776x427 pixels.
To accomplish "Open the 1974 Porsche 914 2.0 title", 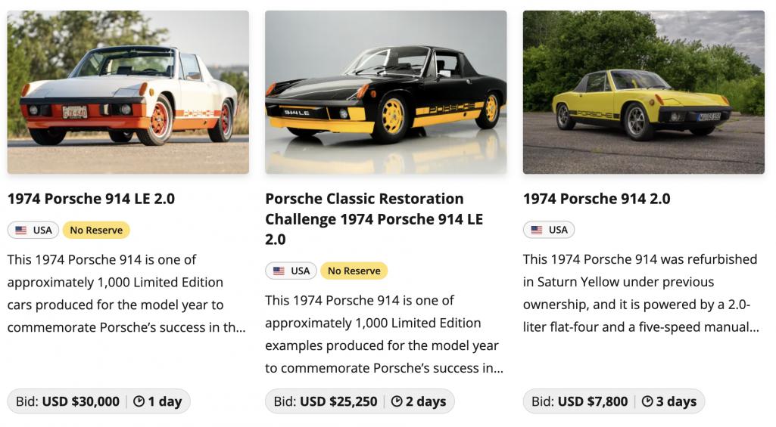I will click(597, 199).
